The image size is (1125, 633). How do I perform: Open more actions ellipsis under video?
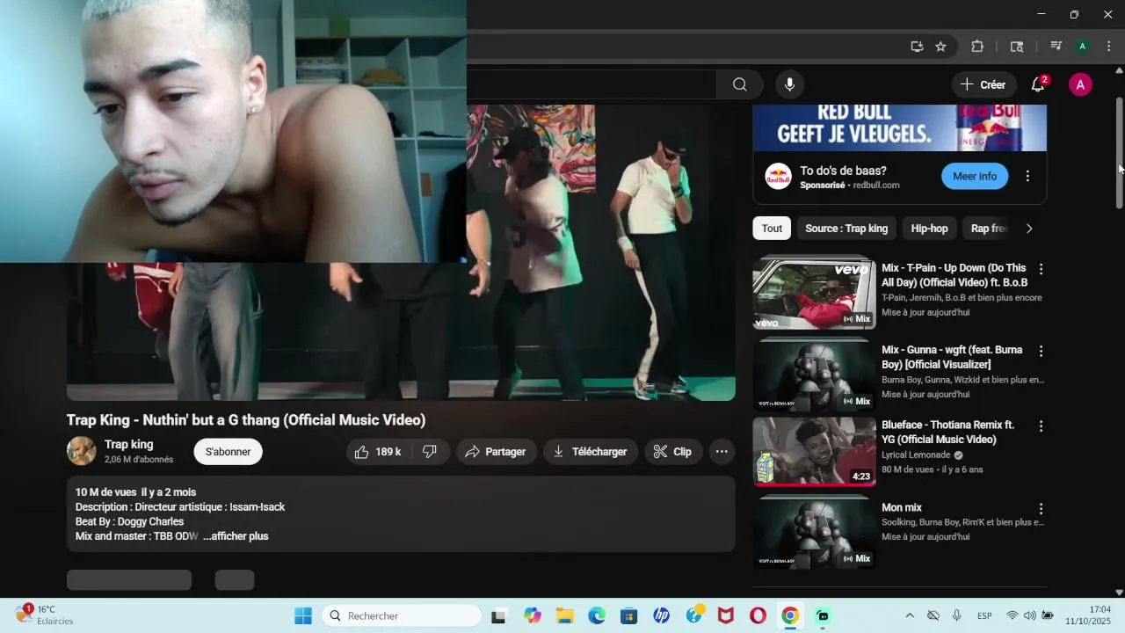point(722,452)
